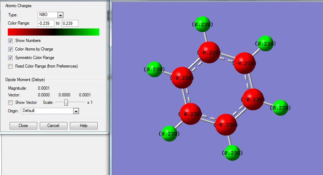This screenshot has height=175, width=323.
Task: Uncheck the Show Numbers checkbox
Action: click(x=11, y=41)
